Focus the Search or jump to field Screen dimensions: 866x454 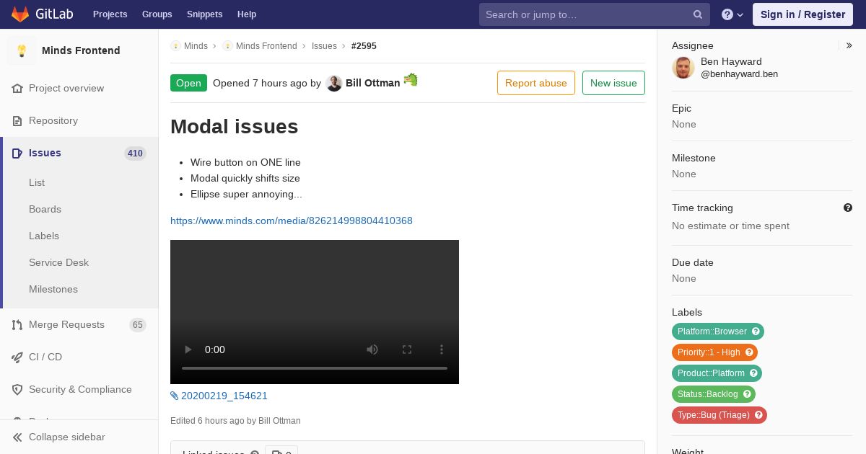(585, 14)
